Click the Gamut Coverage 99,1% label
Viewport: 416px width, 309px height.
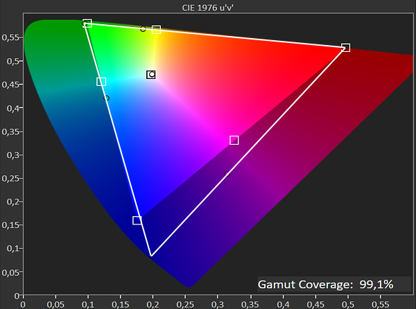325,284
